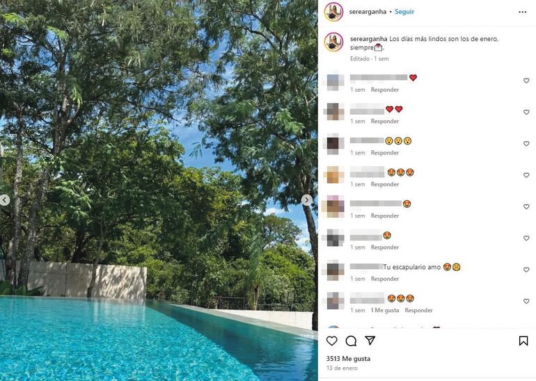This screenshot has width=536, height=381.
Task: Open the comment bubble icon under the post
Action: (351, 341)
